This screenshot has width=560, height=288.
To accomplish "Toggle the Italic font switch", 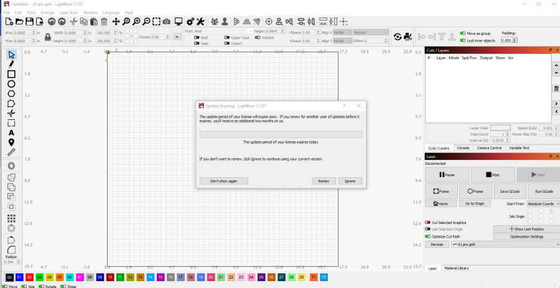I will (x=197, y=43).
